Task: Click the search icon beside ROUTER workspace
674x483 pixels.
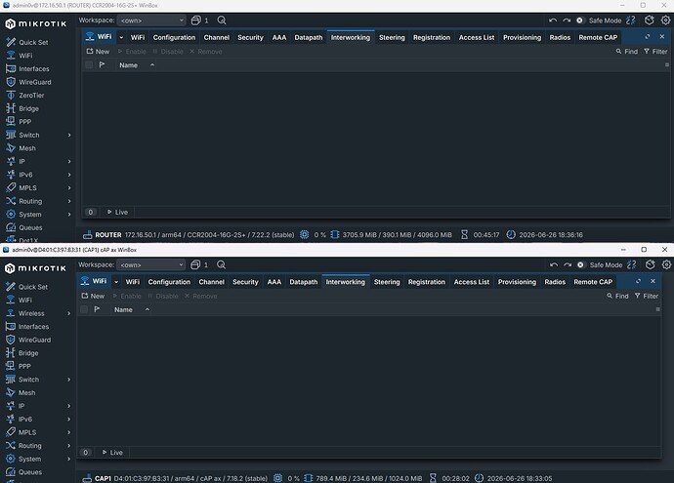Action: point(222,20)
